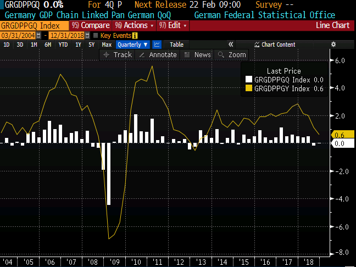356x267 pixels.
Task: Click the yellow GRGDPPGY legend swatch
Action: coord(249,88)
